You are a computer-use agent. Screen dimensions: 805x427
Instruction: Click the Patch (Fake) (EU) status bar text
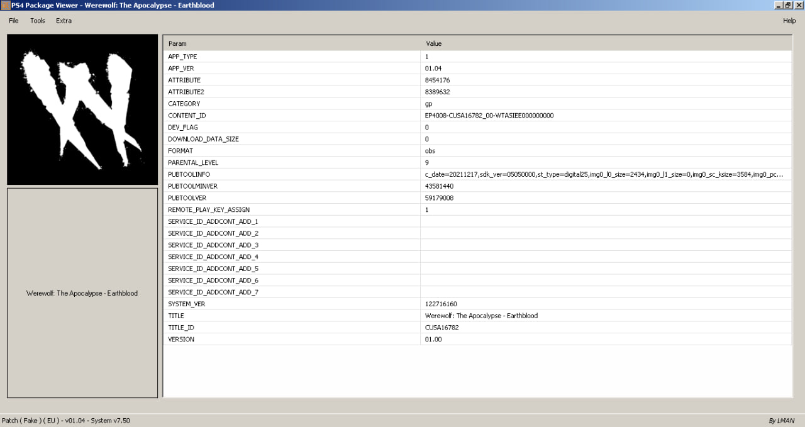pos(66,421)
